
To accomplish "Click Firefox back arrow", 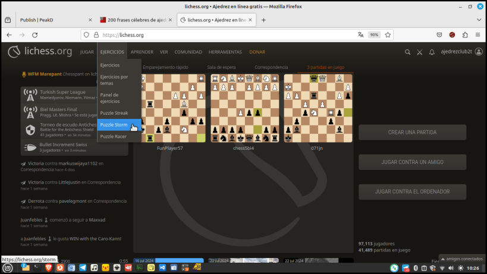I will point(10,35).
